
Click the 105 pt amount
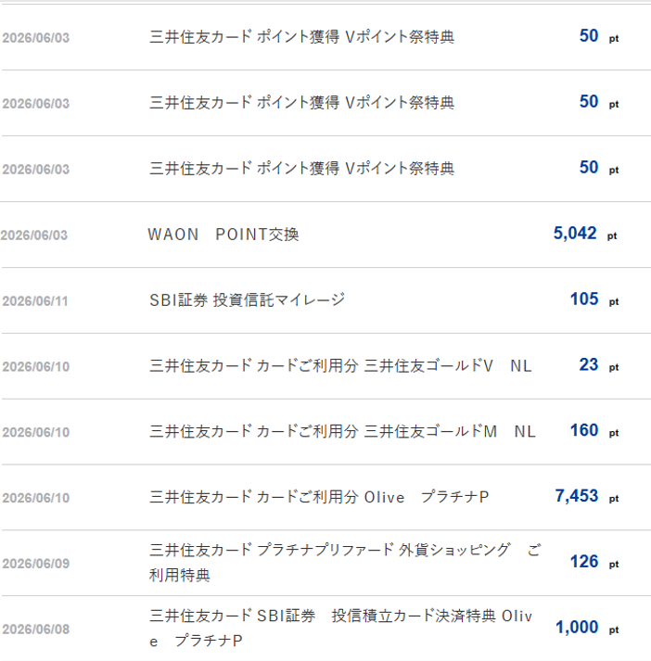point(594,299)
